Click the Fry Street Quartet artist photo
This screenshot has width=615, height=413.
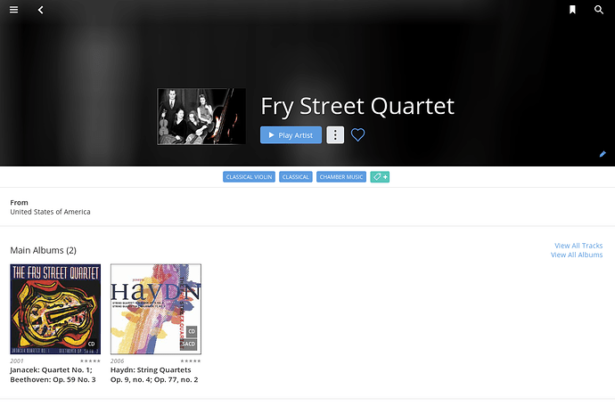point(201,117)
